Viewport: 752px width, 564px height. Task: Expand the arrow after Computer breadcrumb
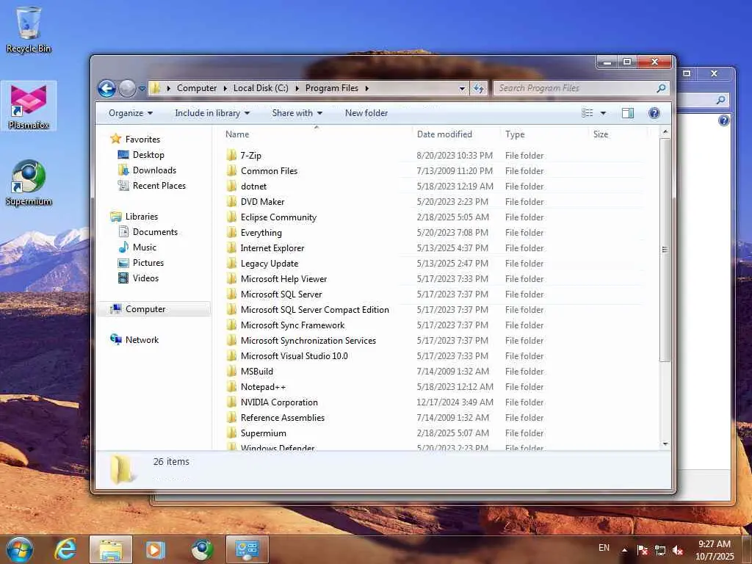tap(225, 88)
